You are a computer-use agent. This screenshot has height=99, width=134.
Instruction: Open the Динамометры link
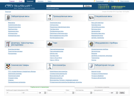click(96, 31)
